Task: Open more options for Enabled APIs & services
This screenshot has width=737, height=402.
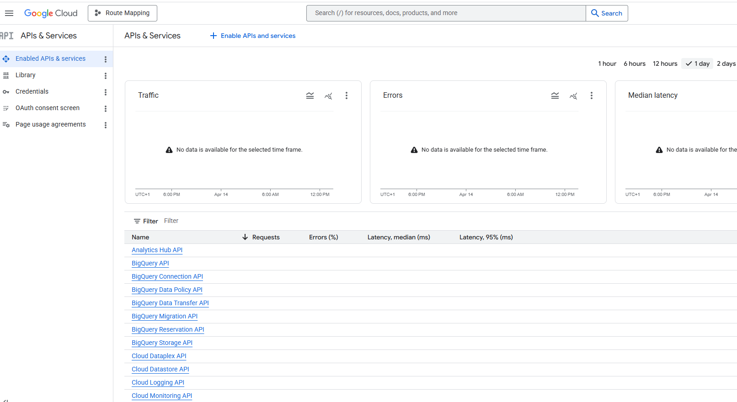Action: pyautogui.click(x=106, y=59)
